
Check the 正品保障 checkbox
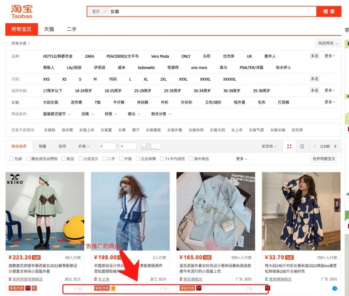[138, 159]
